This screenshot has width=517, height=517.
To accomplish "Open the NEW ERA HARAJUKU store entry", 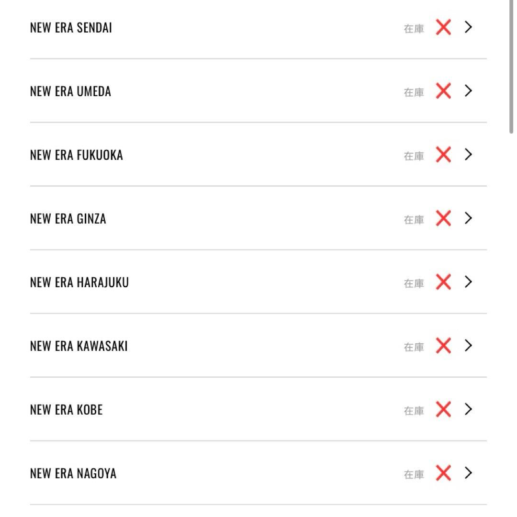I will (79, 282).
